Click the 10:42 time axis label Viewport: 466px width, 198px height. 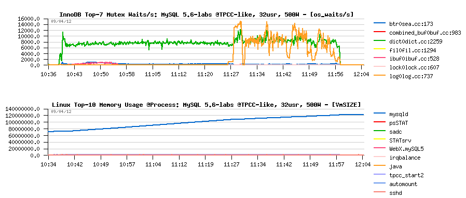(75, 164)
